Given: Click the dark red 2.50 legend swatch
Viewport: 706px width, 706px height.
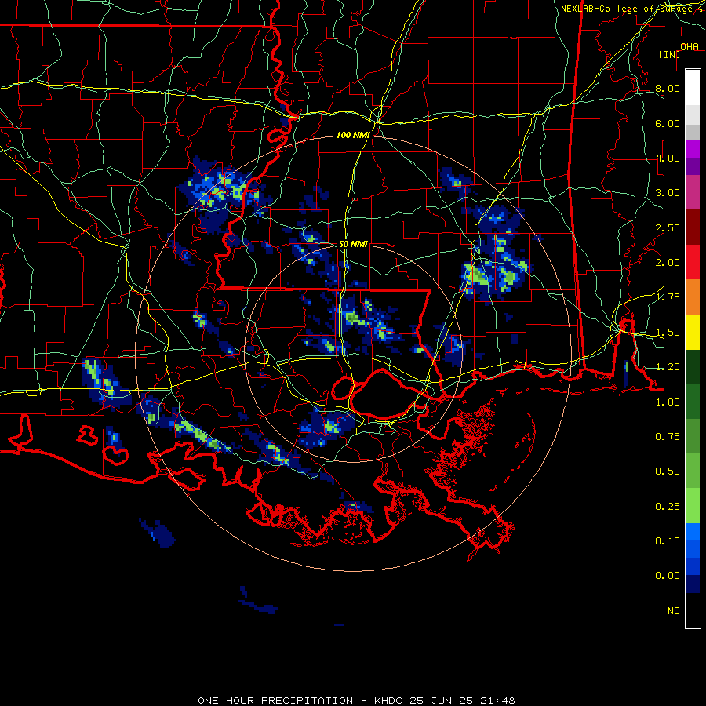Looking at the screenshot, I should pos(693,227).
